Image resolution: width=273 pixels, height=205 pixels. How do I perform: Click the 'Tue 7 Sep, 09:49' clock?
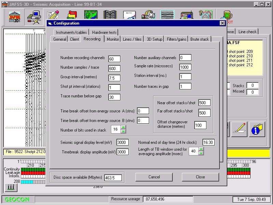coord(251,199)
